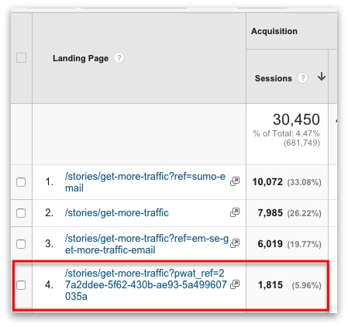
Task: Select percentage (33.08%)
Action: pos(305,182)
